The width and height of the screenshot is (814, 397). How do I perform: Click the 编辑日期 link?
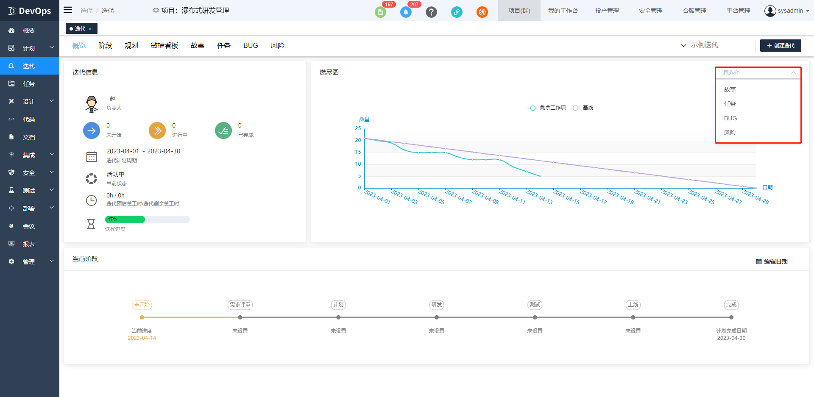772,261
